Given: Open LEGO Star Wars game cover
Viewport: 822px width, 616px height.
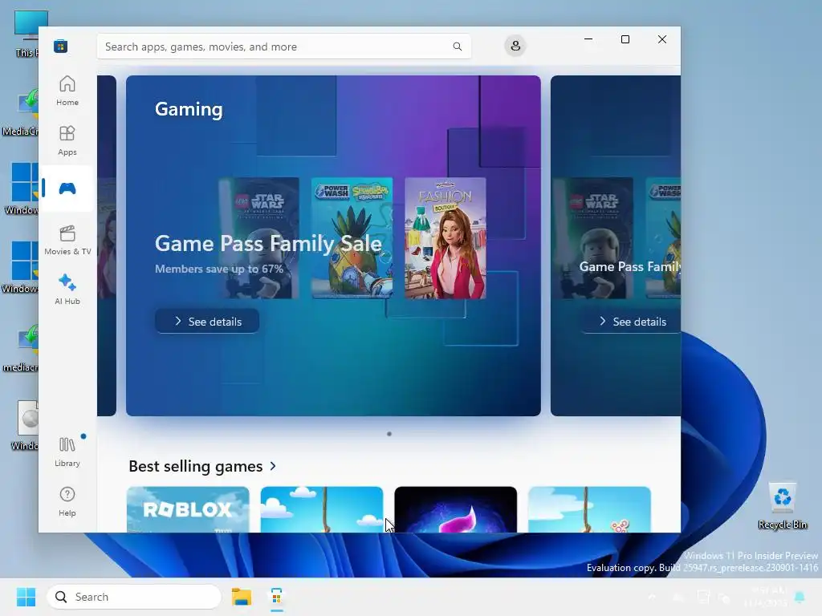Looking at the screenshot, I should pyautogui.click(x=259, y=238).
